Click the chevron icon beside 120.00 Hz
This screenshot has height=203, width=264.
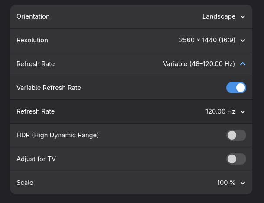pos(243,111)
